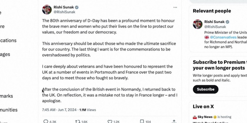Open Rishi Sunak's avatar in Relevant people
The image size is (247, 123).
[198, 24]
